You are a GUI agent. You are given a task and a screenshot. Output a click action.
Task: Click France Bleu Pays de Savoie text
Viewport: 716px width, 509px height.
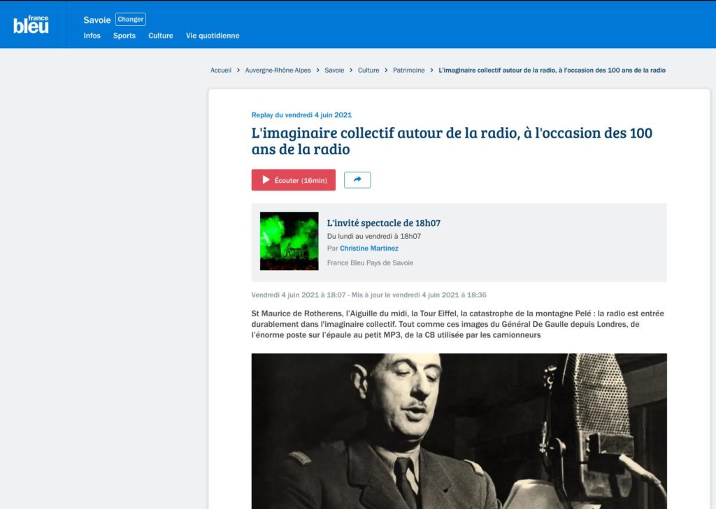[x=370, y=263]
